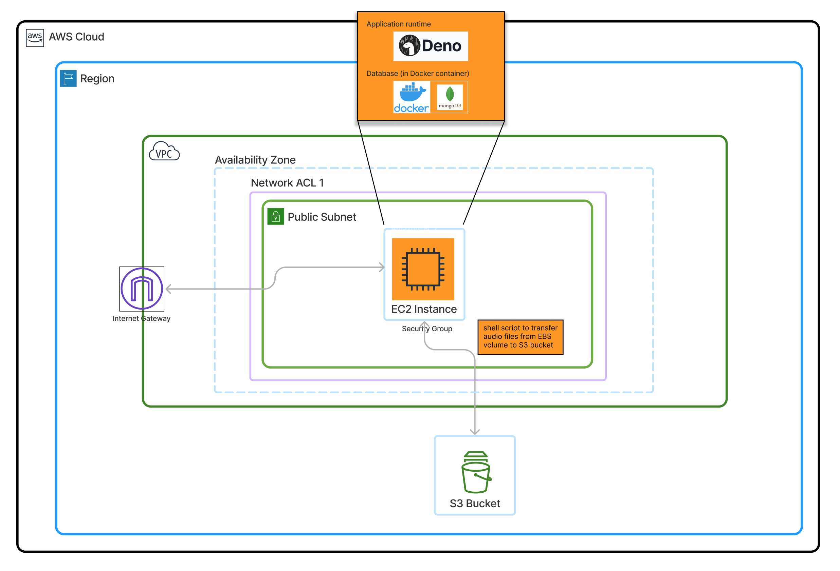Select the Public Subnet lock icon

275,217
